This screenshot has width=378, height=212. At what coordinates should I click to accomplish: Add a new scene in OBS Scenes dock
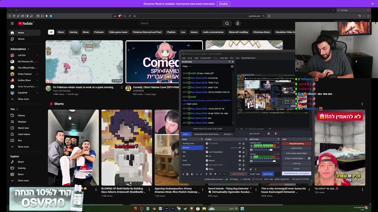click(183, 174)
